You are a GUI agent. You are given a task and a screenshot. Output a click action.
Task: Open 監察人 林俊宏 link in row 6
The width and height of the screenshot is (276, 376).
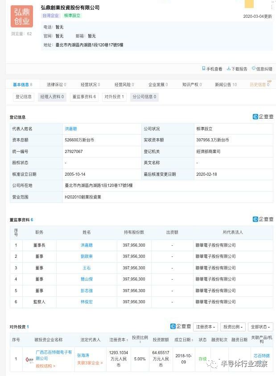tap(87, 302)
